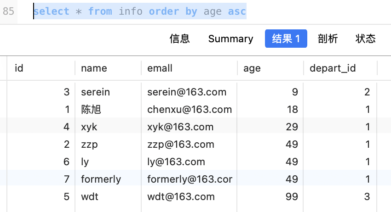Click the wdt@163.com email cell
Screen dimensions: 391x212
(181, 196)
